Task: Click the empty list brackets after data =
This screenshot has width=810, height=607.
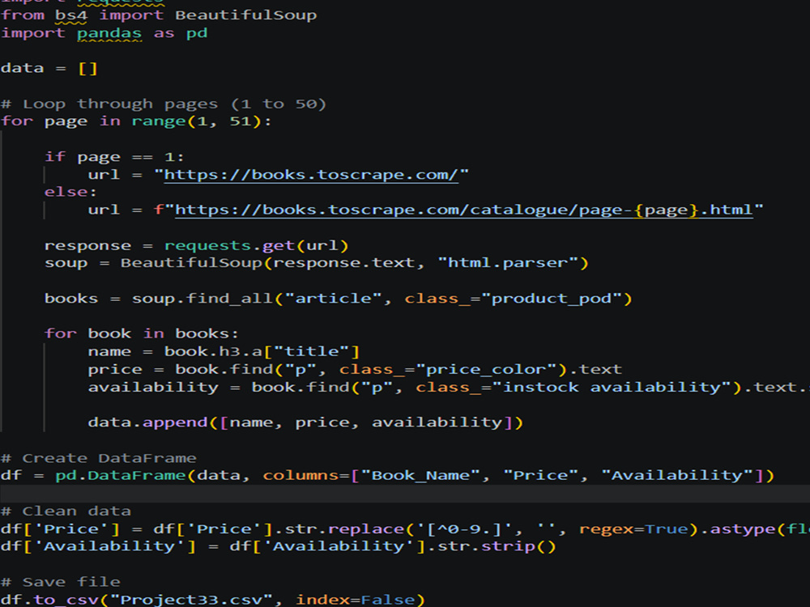Action: click(x=87, y=68)
